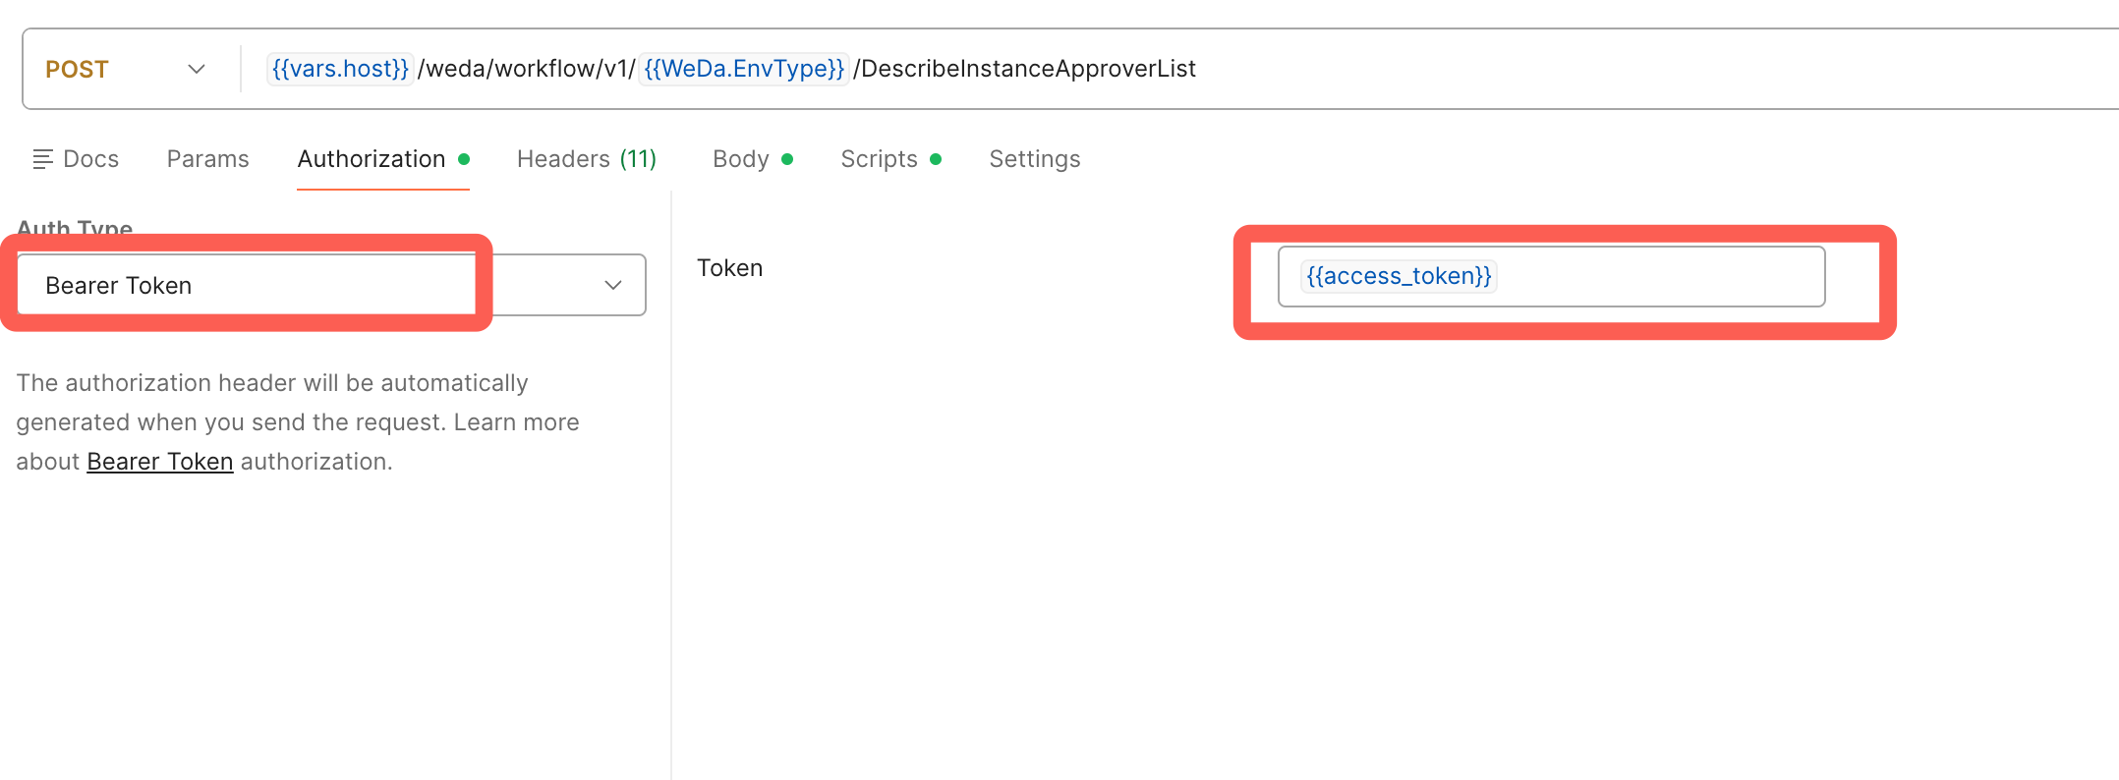Click the {{vars.host}} variable in the URL
This screenshot has height=780, width=2119.
(x=340, y=69)
